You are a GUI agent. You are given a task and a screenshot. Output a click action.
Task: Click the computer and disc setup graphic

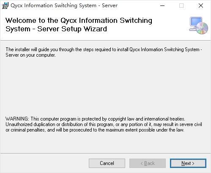point(199,25)
